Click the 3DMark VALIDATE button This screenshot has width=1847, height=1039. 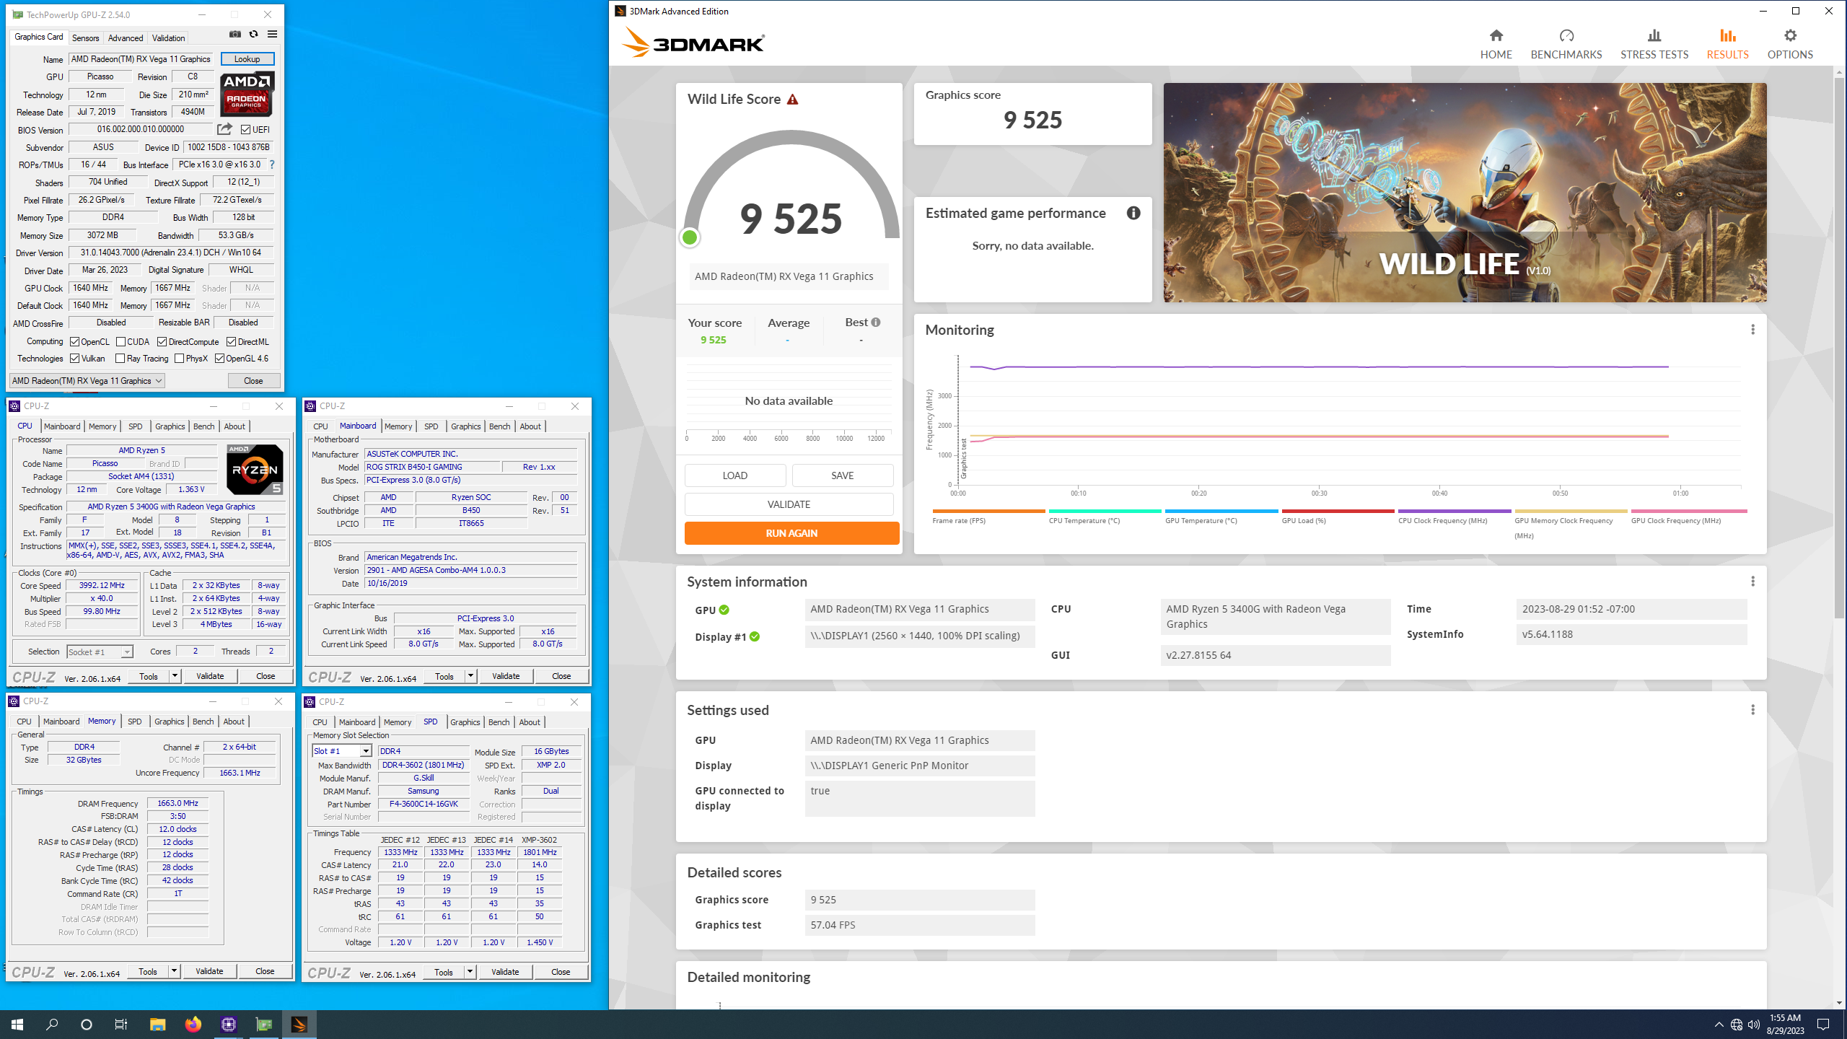tap(789, 504)
